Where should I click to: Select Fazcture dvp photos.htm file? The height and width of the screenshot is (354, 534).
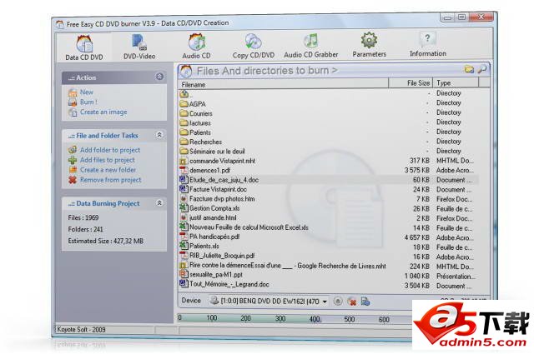(x=329, y=199)
